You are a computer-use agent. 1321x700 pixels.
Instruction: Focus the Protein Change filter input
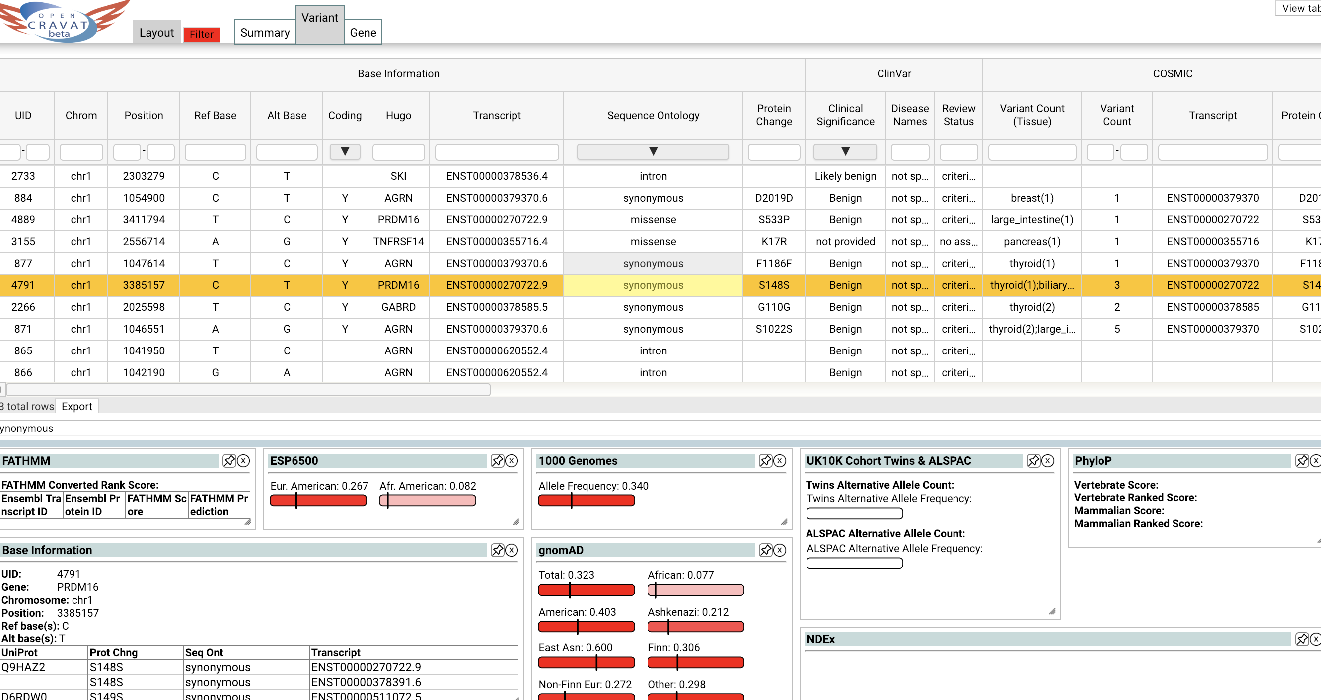point(774,152)
